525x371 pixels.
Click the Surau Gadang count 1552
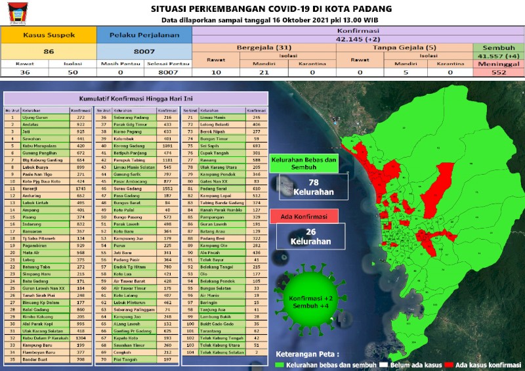tap(167, 188)
